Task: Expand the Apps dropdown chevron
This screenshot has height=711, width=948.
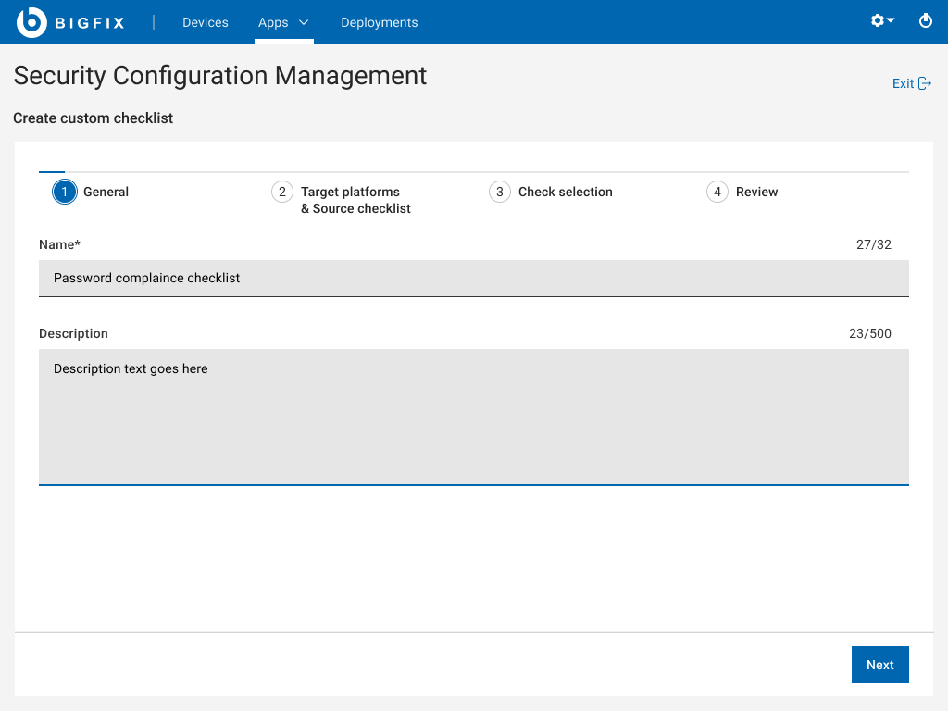Action: click(x=304, y=22)
